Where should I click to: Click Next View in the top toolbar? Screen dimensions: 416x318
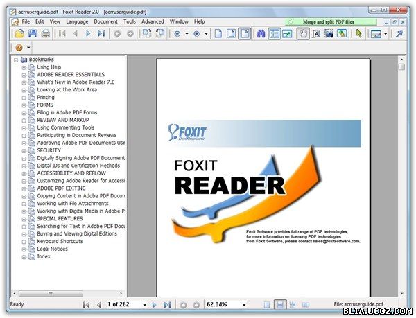pos(130,34)
